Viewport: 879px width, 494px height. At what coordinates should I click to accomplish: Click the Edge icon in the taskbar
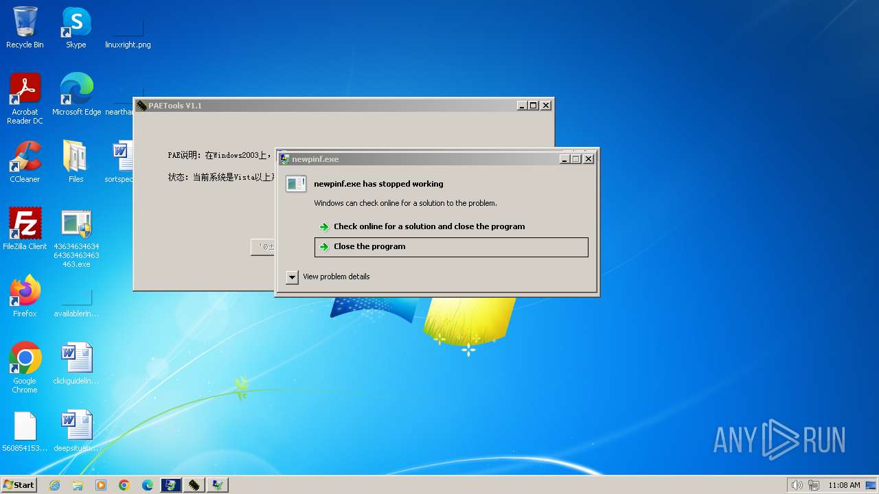(x=148, y=485)
